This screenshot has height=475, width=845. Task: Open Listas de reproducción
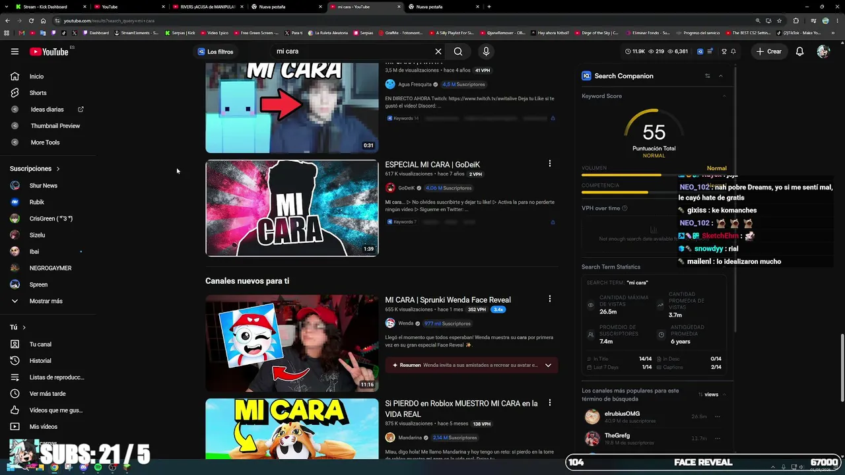[x=57, y=377]
